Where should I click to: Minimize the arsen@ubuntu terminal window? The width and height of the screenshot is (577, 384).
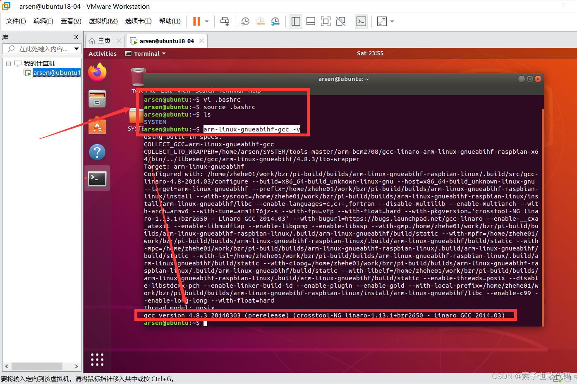tap(522, 79)
